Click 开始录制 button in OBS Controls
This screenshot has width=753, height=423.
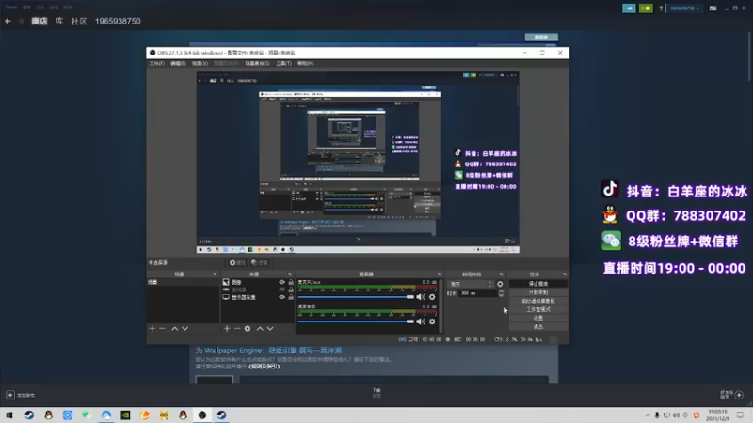pyautogui.click(x=537, y=292)
